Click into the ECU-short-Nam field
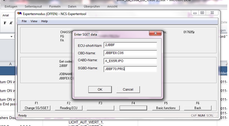This screenshot has width=229, height=126. pos(130,45)
